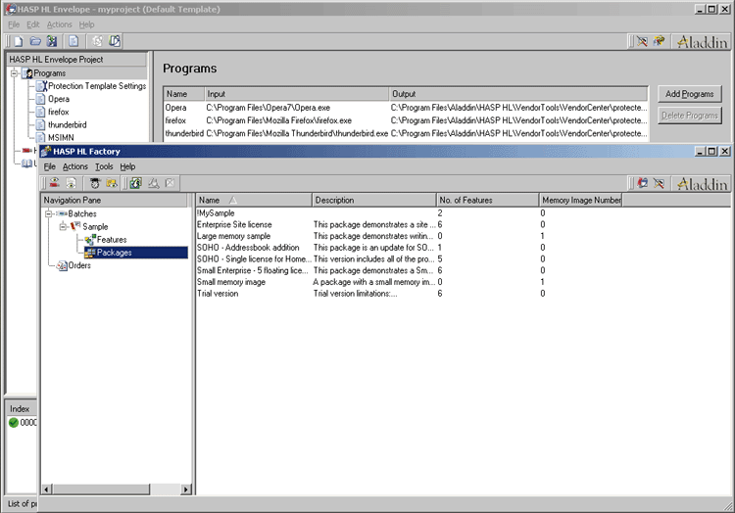Image resolution: width=735 pixels, height=513 pixels.
Task: Click magnifier preview icon in Factory toolbar
Action: (153, 183)
